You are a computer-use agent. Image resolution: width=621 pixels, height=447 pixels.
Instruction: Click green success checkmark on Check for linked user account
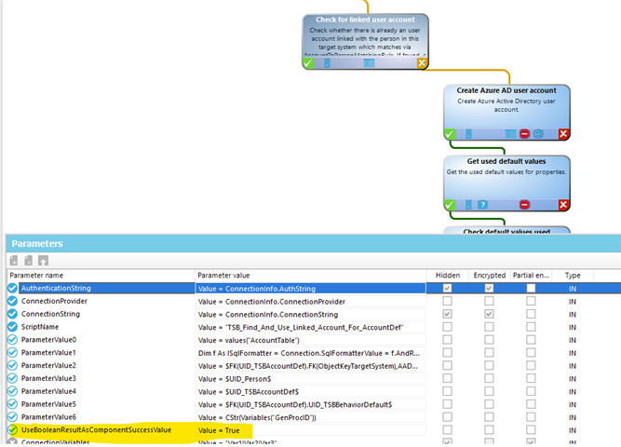coord(308,63)
